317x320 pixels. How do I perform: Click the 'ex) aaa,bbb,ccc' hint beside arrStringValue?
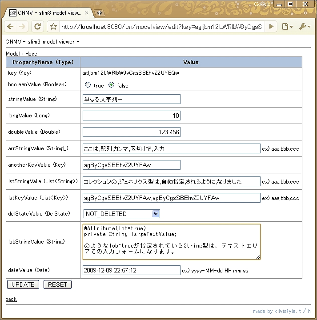click(281, 149)
